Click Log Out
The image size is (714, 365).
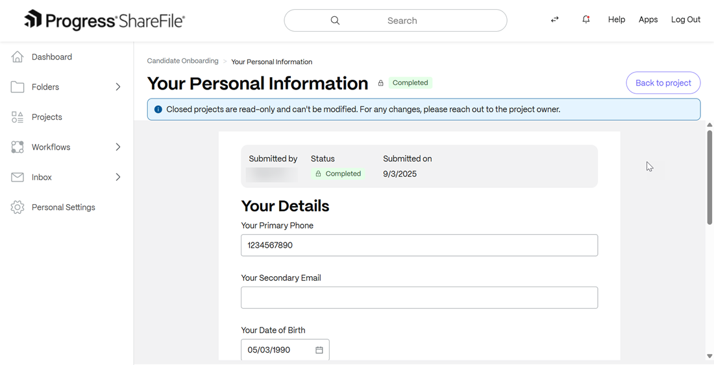tap(686, 19)
